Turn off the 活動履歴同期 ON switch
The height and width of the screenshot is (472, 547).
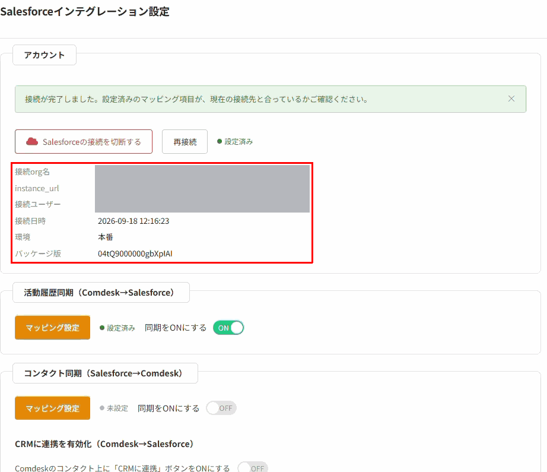(x=228, y=328)
